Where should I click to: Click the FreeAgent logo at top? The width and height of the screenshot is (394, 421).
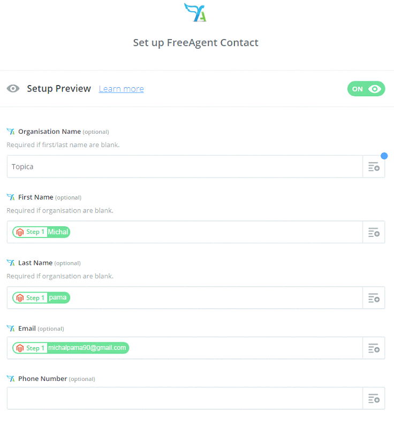coord(195,13)
